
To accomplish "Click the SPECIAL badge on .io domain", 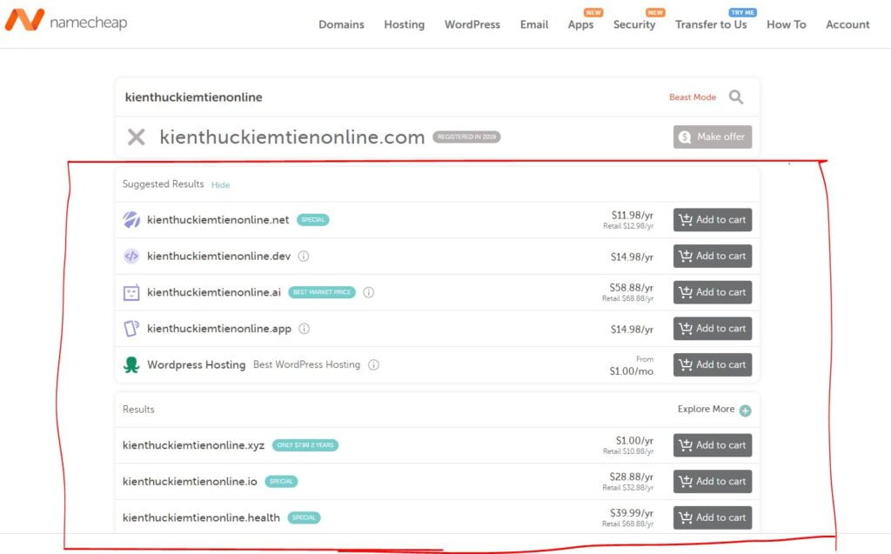I will click(281, 482).
